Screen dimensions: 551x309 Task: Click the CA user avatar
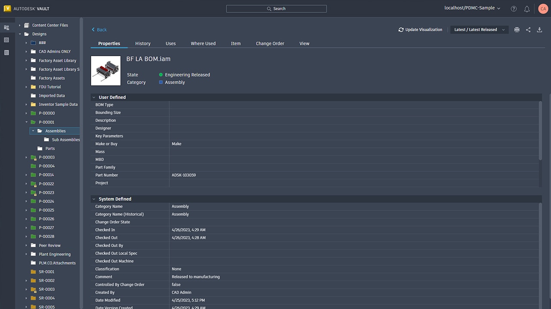543,9
